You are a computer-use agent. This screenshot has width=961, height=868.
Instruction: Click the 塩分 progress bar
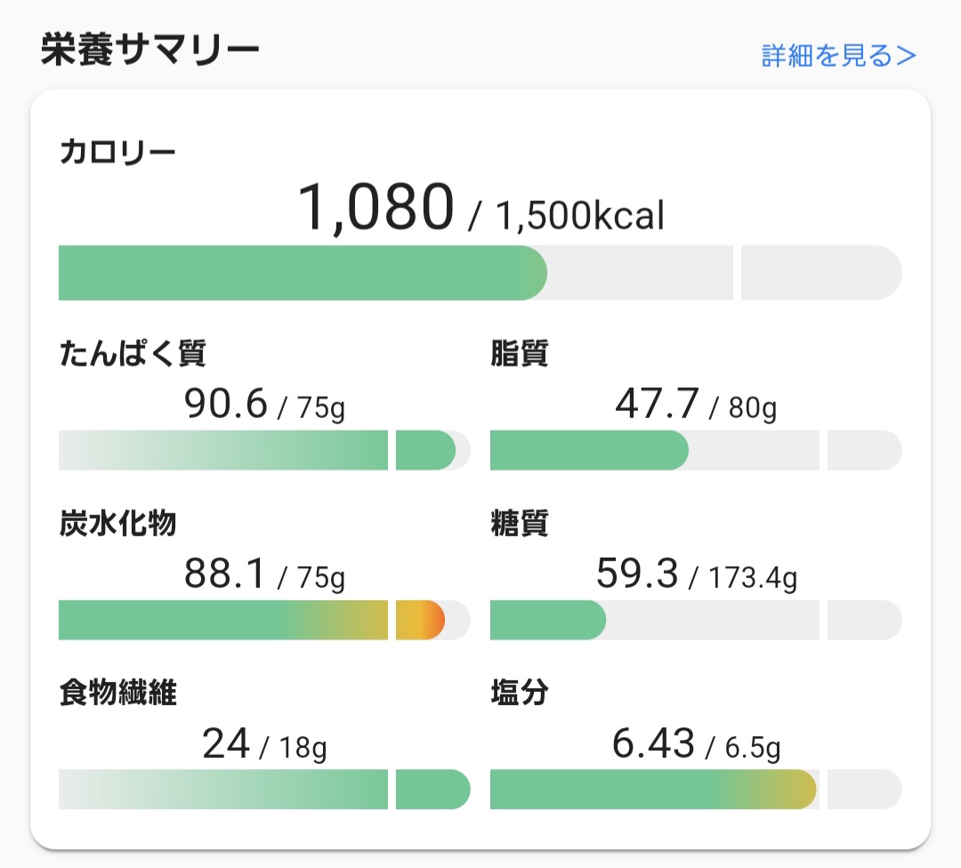tap(696, 790)
